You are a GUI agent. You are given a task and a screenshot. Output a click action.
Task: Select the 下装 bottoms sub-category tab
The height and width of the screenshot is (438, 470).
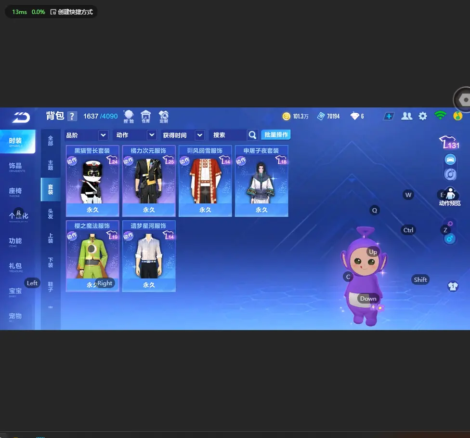(x=51, y=263)
